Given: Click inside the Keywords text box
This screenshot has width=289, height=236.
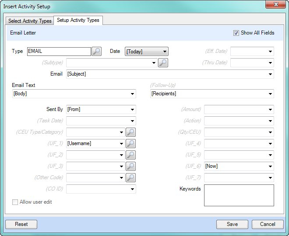Looking at the screenshot, I should pos(239,195).
